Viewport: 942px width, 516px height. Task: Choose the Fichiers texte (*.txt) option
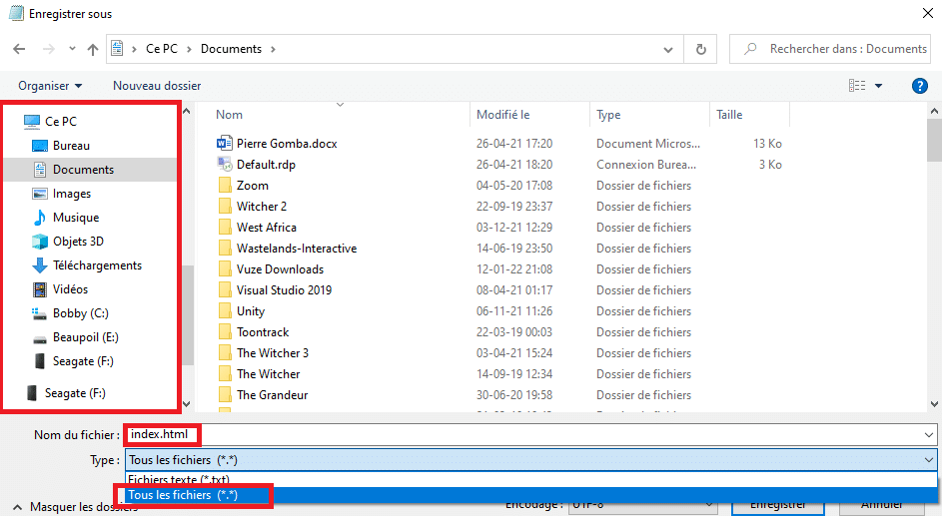(172, 480)
